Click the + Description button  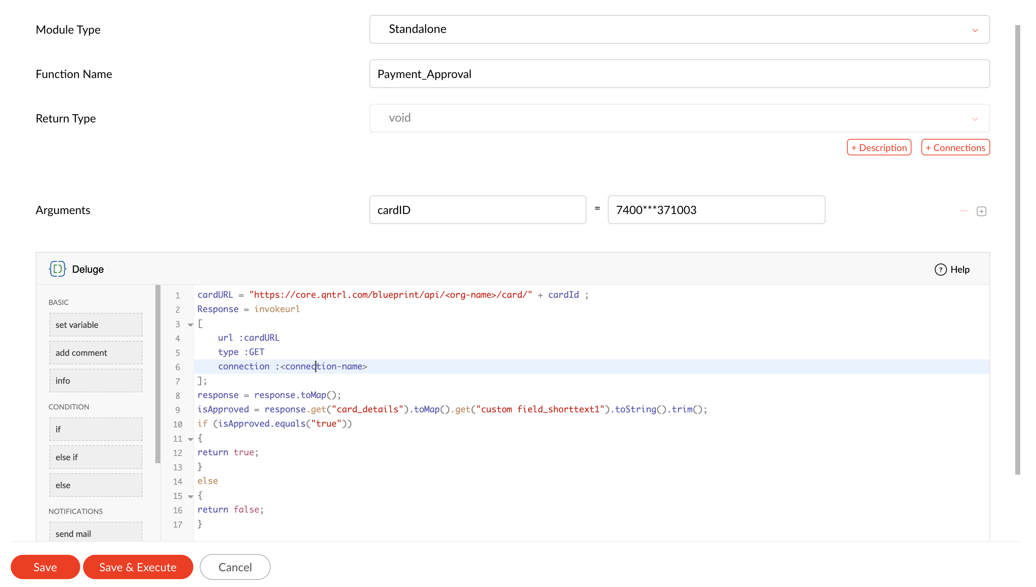tap(879, 147)
